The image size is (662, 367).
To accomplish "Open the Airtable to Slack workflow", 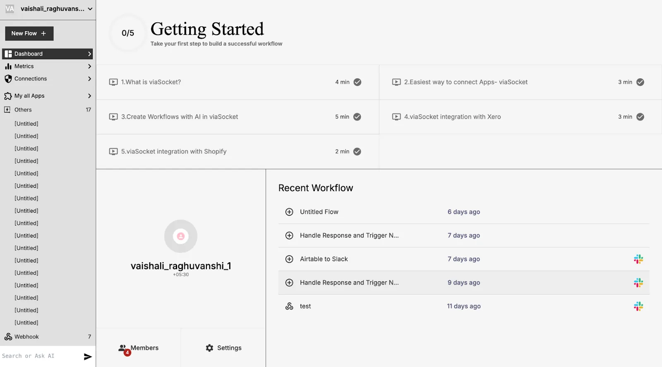I will (324, 259).
